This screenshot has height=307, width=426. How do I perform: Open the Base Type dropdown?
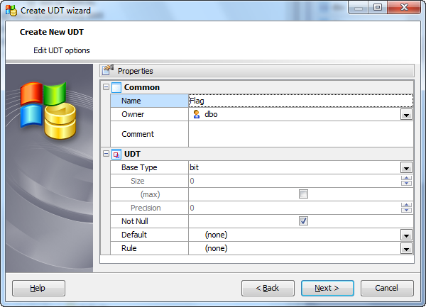point(406,168)
